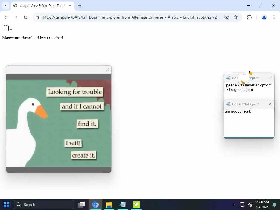Screen dimensions: 280x210
Task: Open the green app taskbar icon
Action: pos(136,205)
